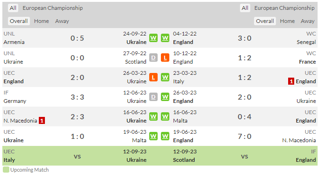Open the upcoming Scotland vs England match
Screen dimensions: 319x181
click(x=245, y=156)
